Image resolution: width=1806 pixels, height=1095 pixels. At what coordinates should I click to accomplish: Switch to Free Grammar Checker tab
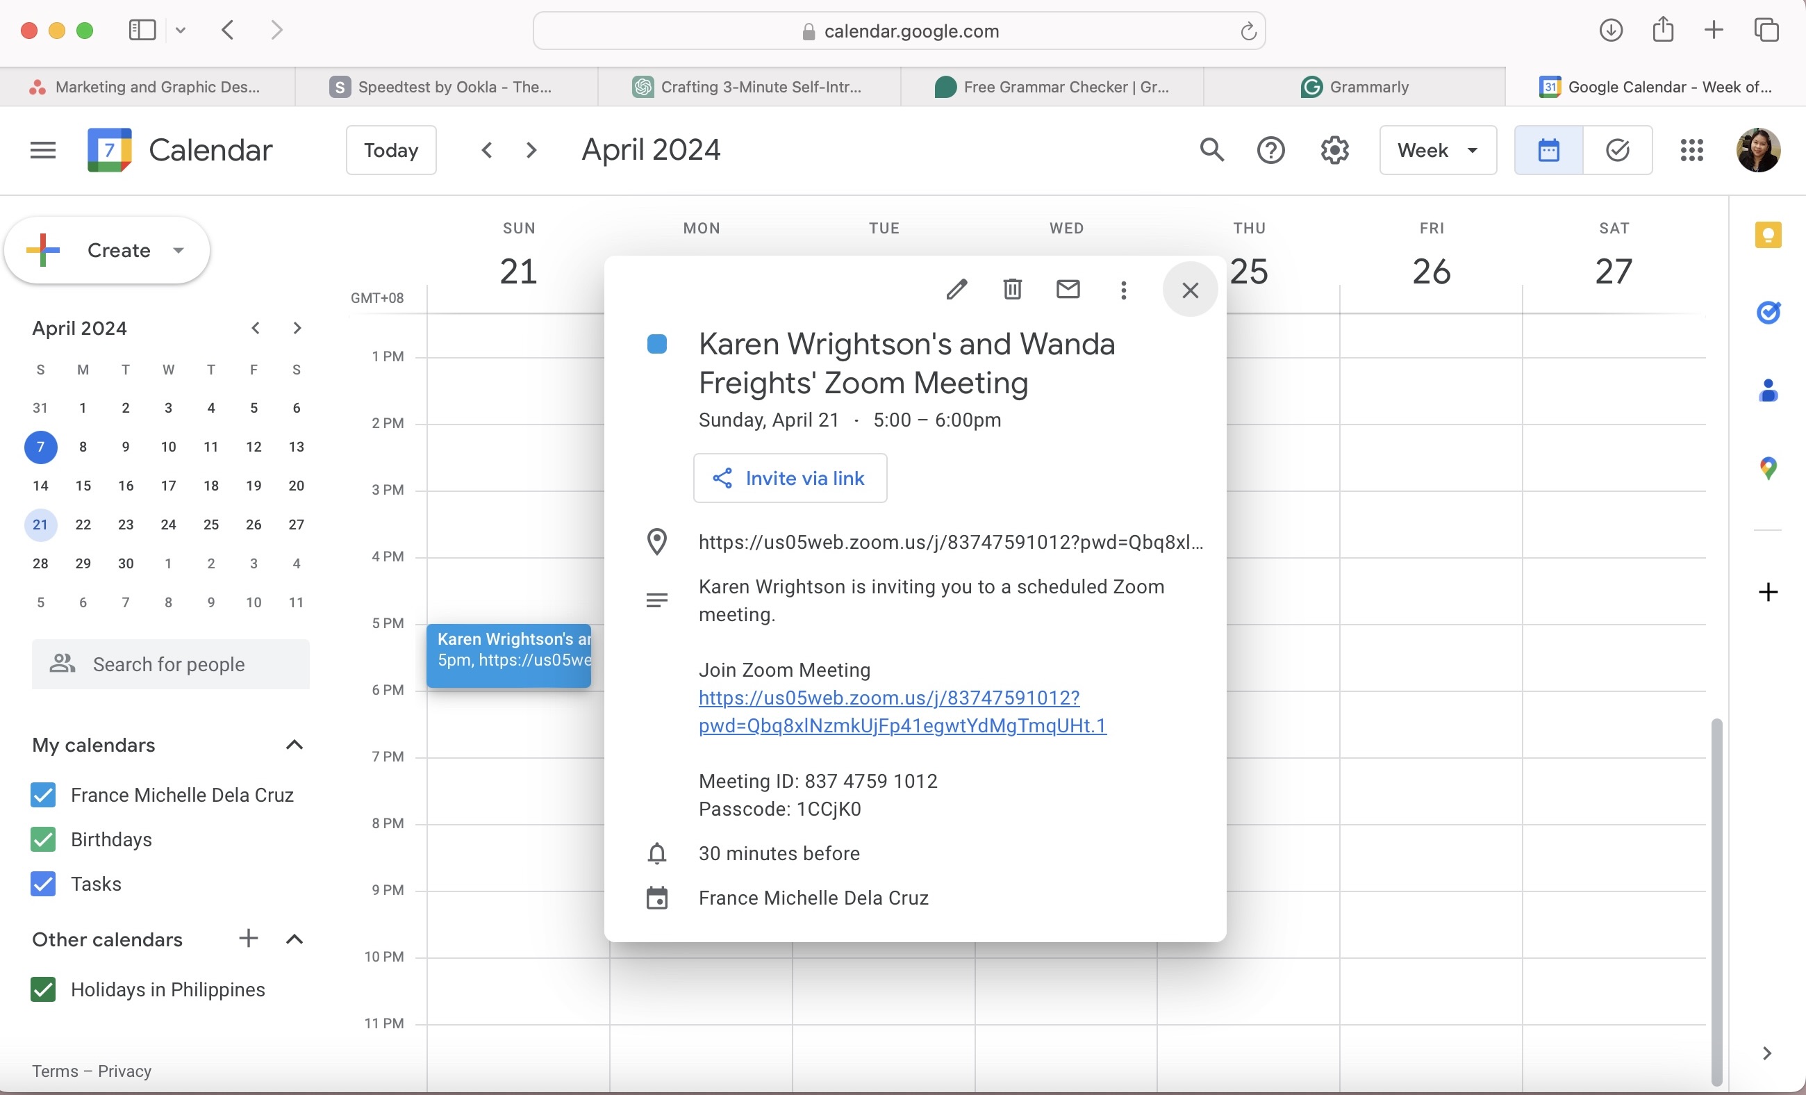(1052, 86)
